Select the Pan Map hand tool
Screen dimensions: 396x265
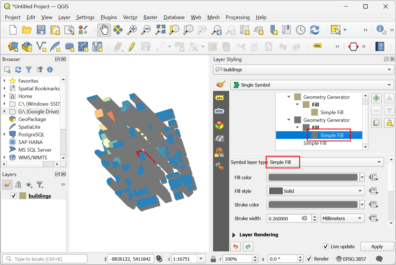(x=104, y=30)
